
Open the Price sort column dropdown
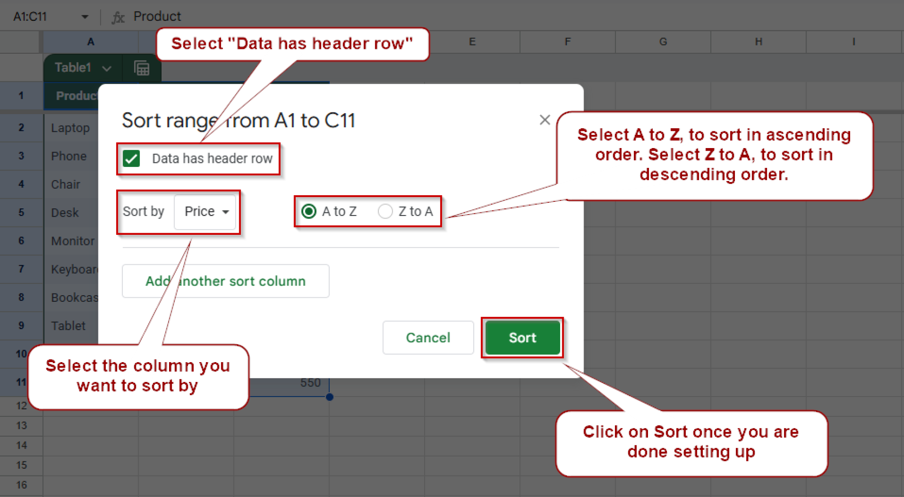pyautogui.click(x=205, y=212)
